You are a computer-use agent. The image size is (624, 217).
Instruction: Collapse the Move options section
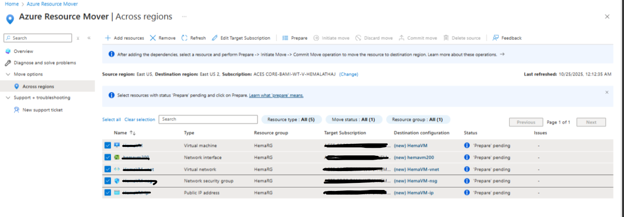(8, 74)
